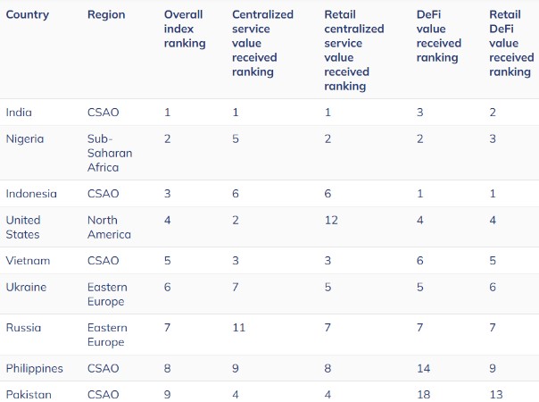Image resolution: width=539 pixels, height=402 pixels.
Task: Click the Philippines country cell
Action: pos(35,367)
